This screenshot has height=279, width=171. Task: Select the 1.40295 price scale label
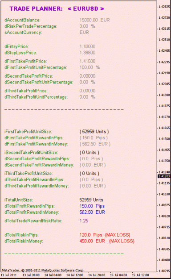pyautogui.click(x=164, y=271)
